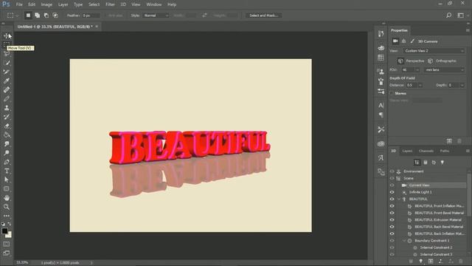
Task: Select the Eyedropper tool
Action: (7, 81)
